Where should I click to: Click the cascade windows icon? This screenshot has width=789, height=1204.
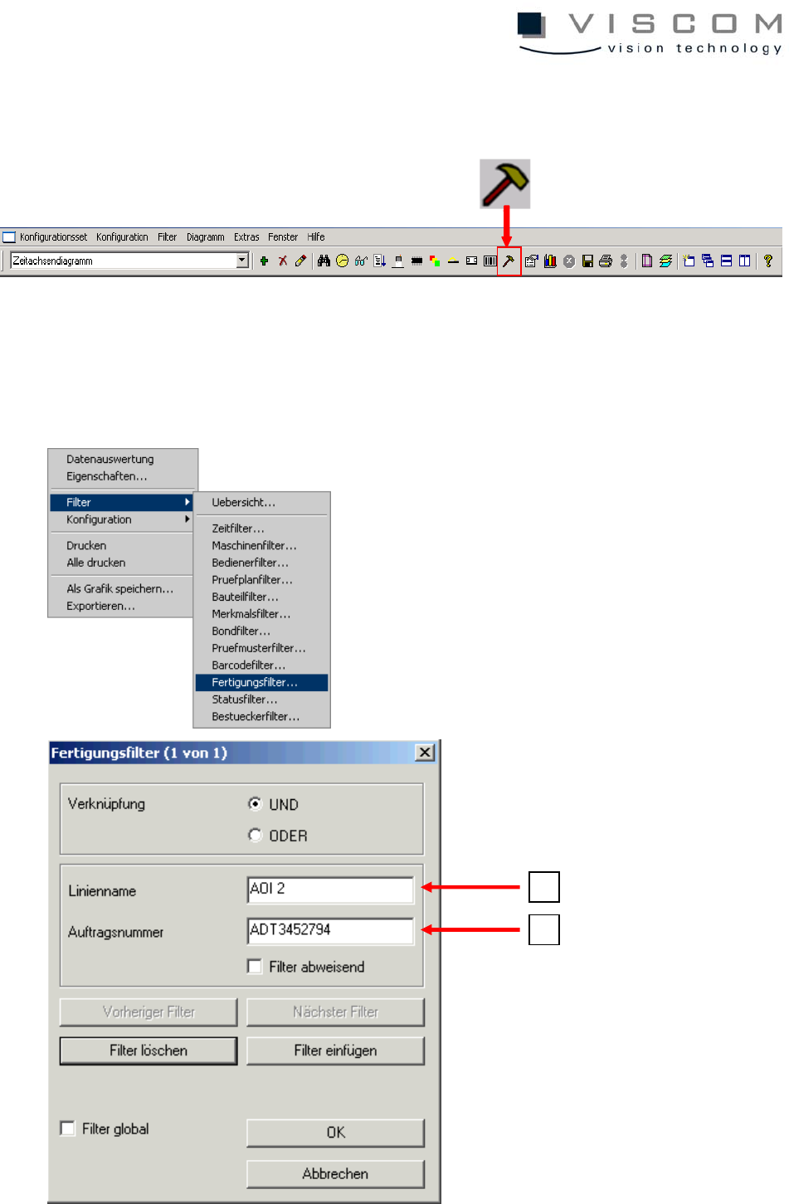708,261
